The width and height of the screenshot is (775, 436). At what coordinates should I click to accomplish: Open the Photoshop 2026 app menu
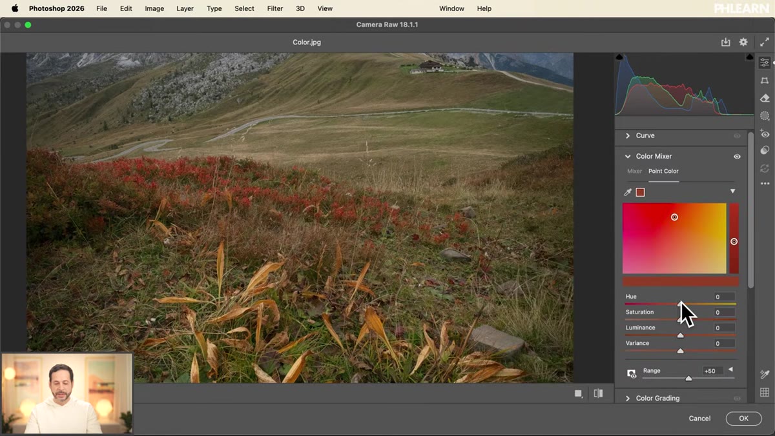(57, 8)
